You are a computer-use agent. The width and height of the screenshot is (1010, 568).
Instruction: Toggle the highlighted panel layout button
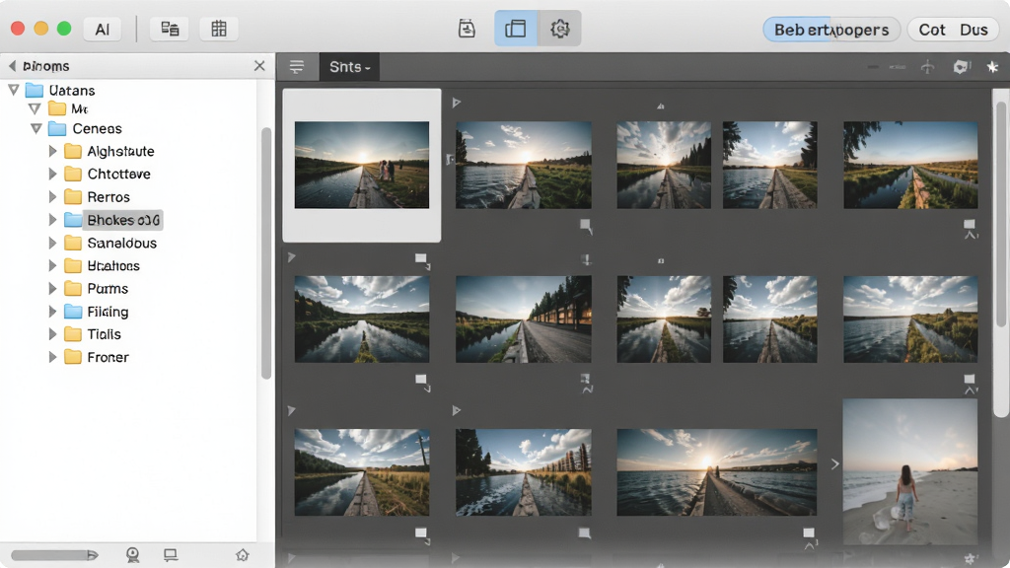click(515, 29)
